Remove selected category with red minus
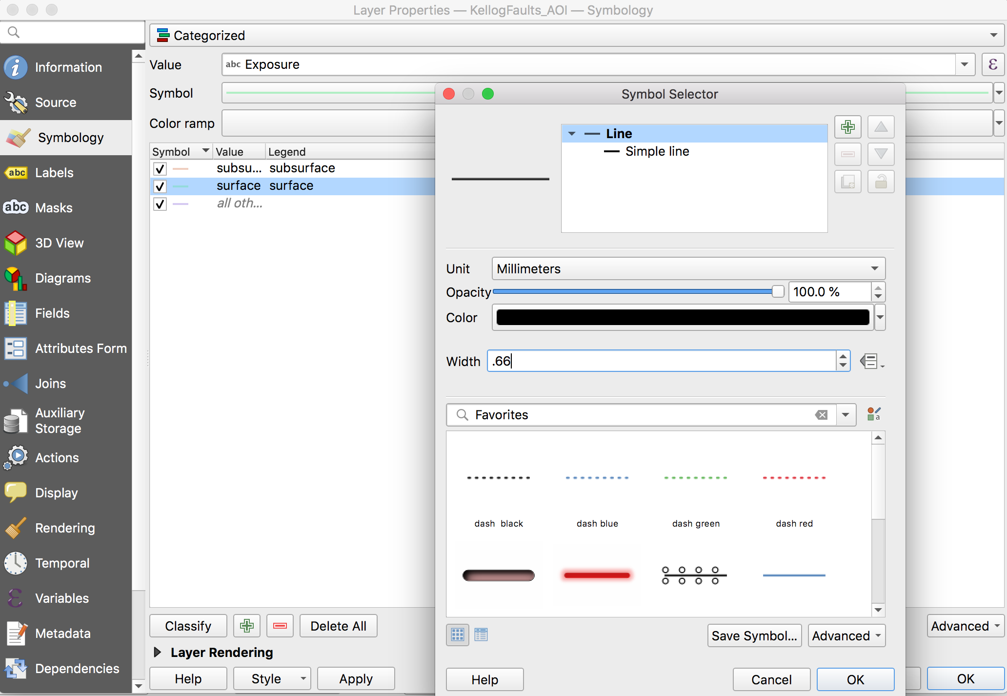Viewport: 1007px width, 696px height. (280, 626)
